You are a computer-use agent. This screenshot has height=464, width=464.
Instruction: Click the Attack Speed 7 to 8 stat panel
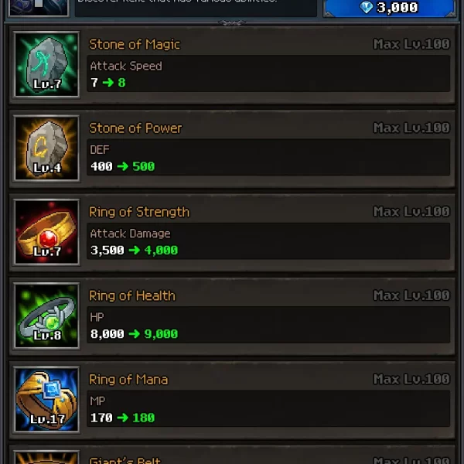[268, 73]
